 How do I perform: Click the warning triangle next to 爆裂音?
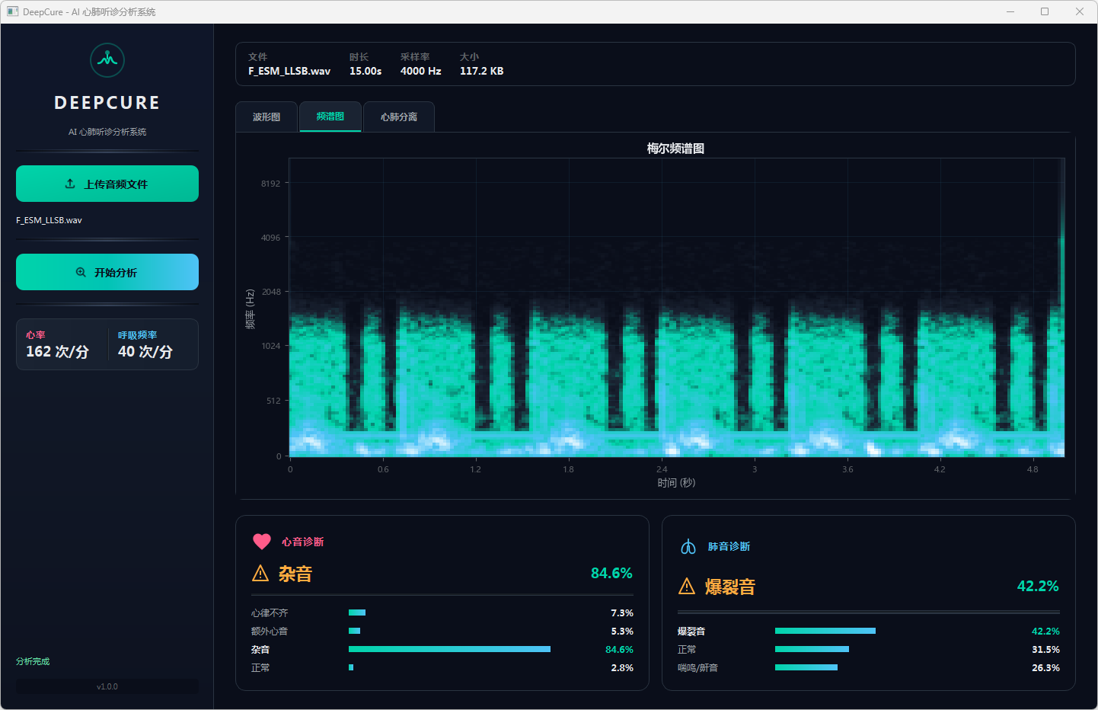pos(687,587)
